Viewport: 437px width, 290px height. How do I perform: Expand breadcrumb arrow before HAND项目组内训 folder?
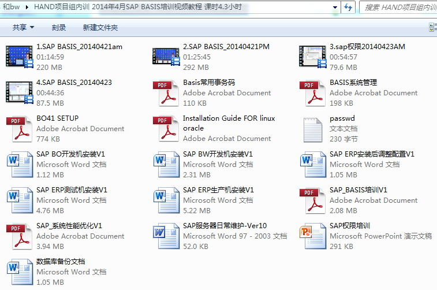27,7
